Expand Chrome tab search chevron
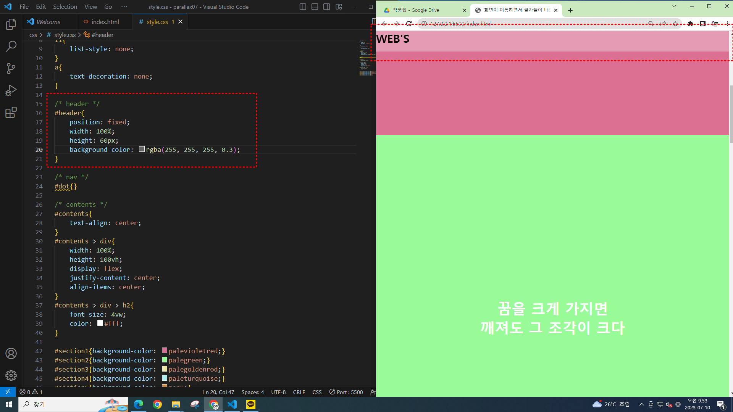 [674, 6]
